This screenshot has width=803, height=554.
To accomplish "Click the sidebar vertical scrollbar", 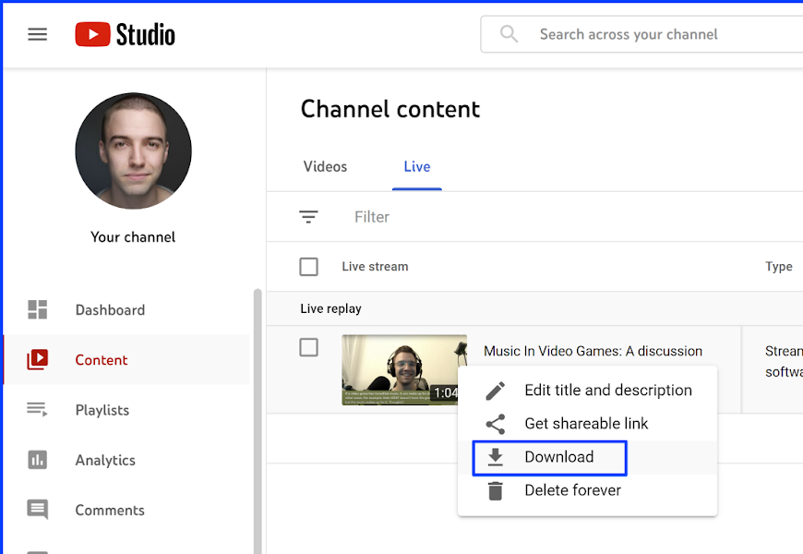I will pyautogui.click(x=258, y=415).
